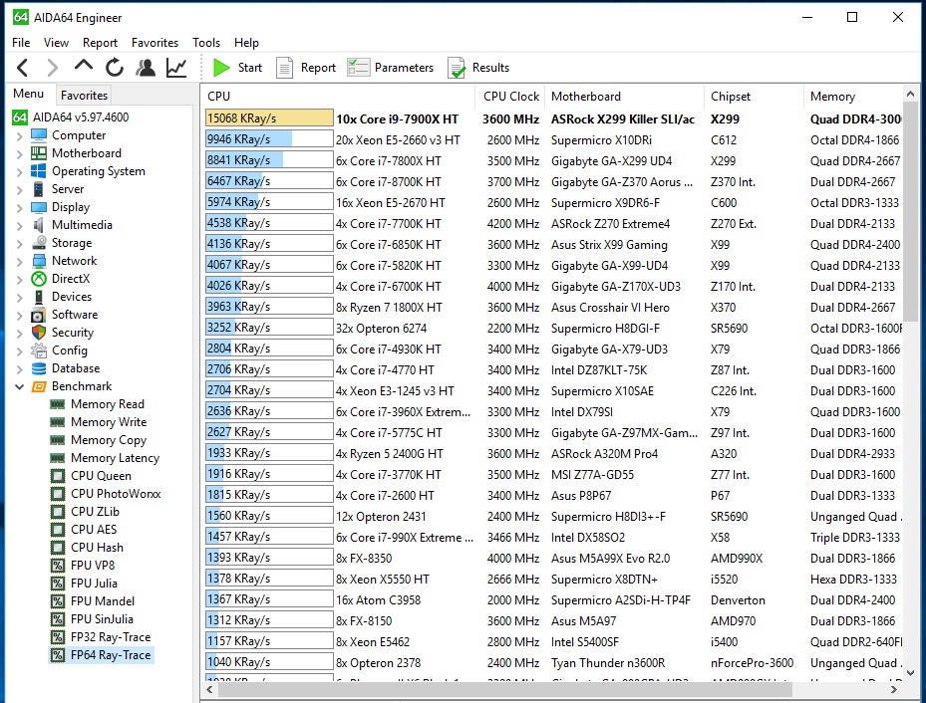
Task: Open the File menu
Action: (x=21, y=43)
